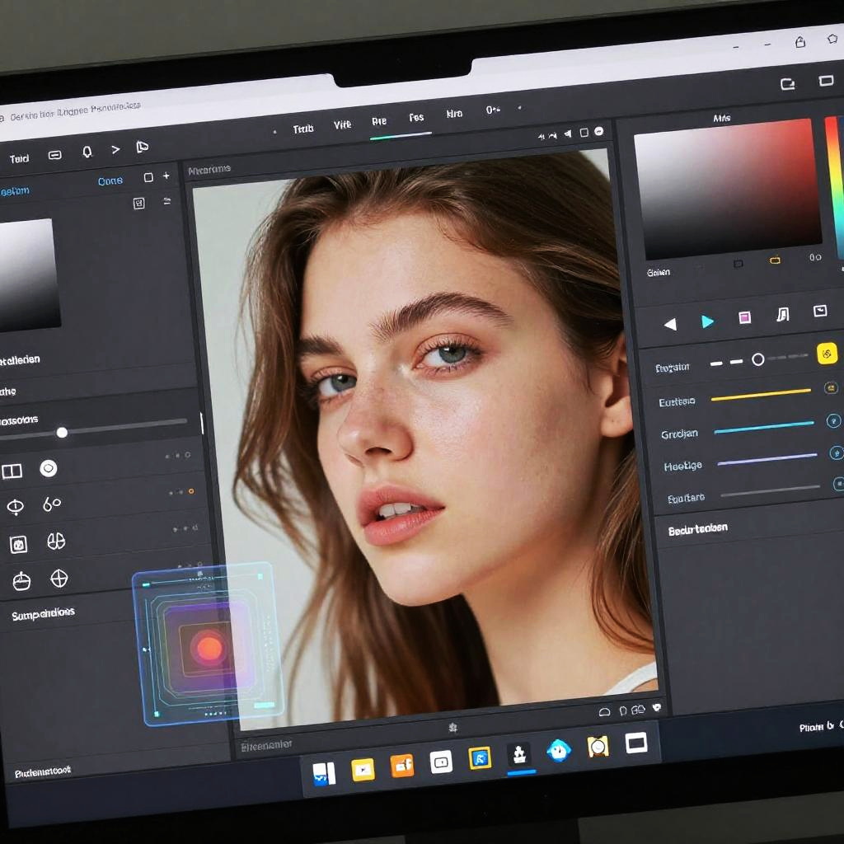Click the glowing red circle overlay widget

tap(209, 647)
